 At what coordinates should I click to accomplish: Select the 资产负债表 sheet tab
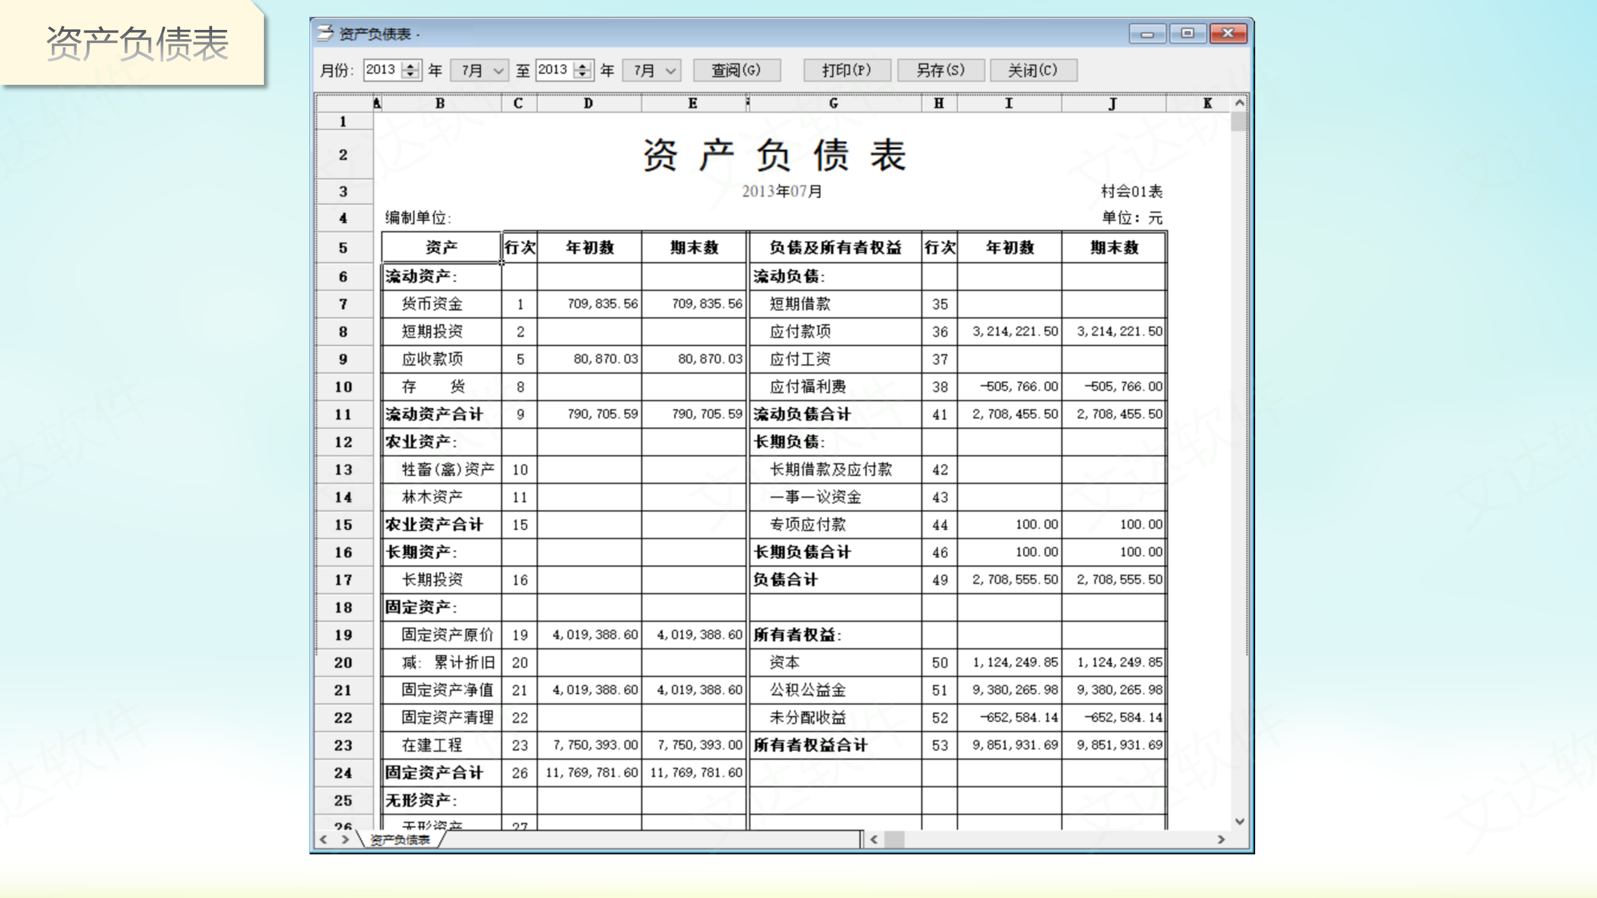[x=400, y=840]
